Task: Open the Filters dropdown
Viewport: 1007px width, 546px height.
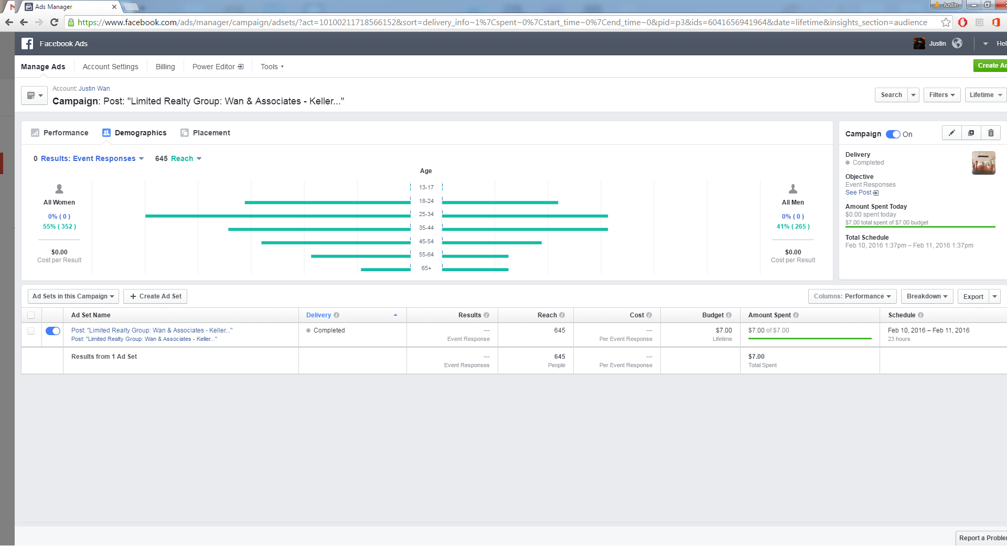Action: (x=941, y=95)
